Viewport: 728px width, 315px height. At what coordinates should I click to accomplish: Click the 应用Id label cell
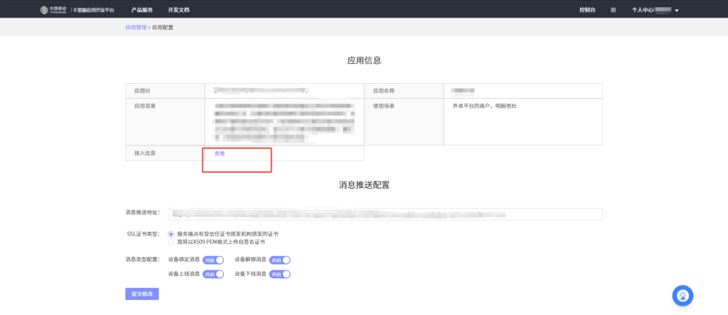165,91
